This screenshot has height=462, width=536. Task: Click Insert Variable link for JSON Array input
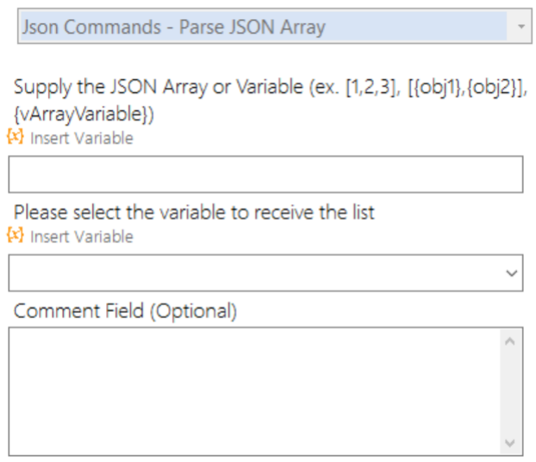tap(81, 138)
